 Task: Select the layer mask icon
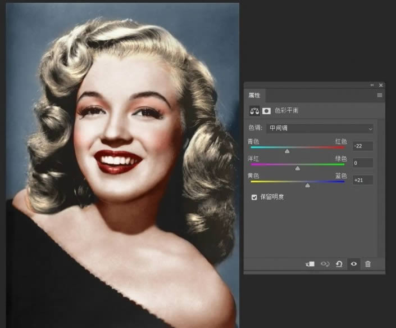[x=266, y=111]
